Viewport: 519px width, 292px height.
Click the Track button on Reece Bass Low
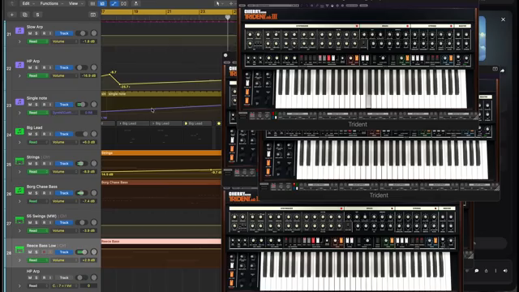pyautogui.click(x=64, y=252)
